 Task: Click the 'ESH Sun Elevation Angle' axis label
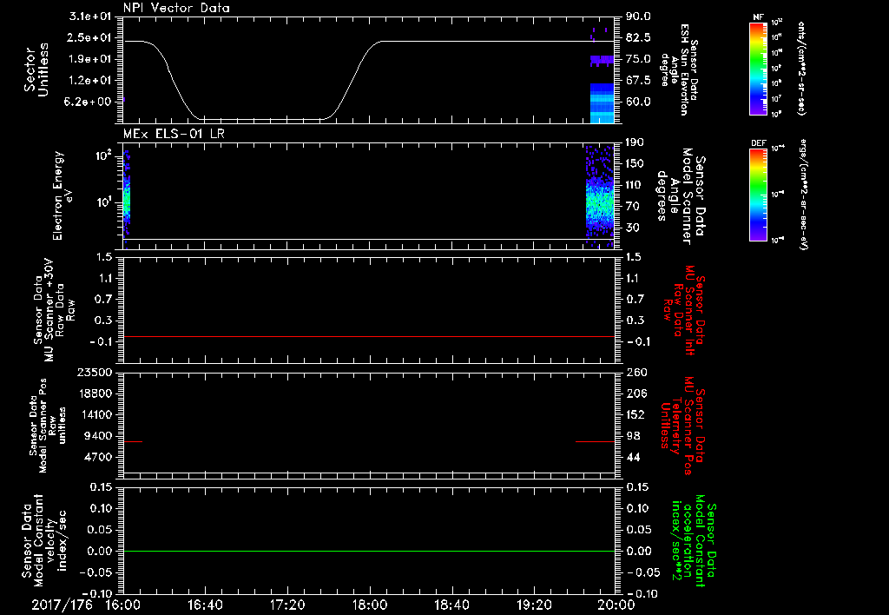click(x=681, y=69)
